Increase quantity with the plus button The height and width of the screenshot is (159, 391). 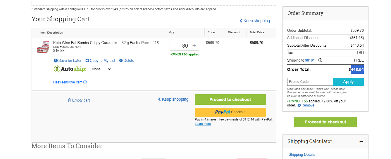click(194, 46)
